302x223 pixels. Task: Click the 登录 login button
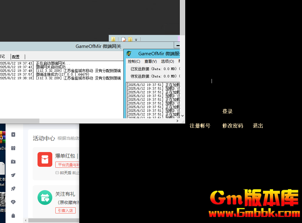point(227,111)
